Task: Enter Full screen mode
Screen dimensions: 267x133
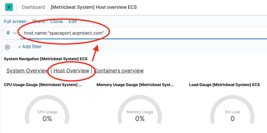Action: pos(15,21)
